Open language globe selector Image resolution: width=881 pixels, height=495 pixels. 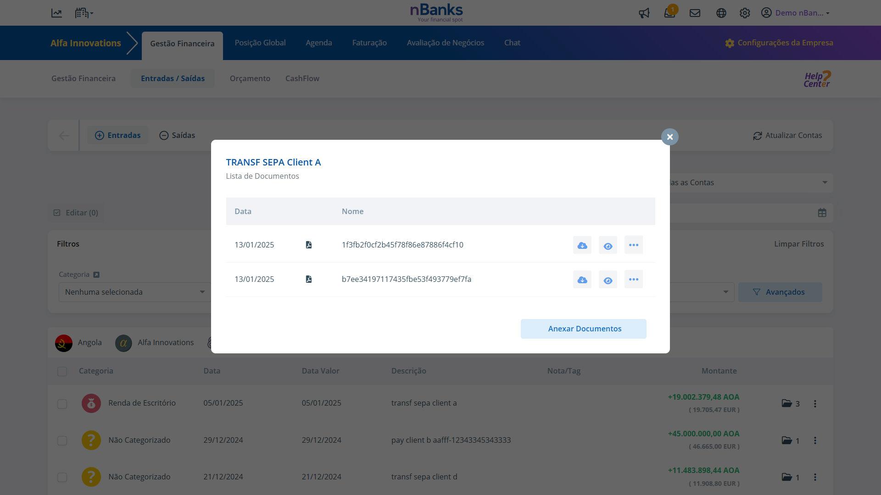(721, 13)
